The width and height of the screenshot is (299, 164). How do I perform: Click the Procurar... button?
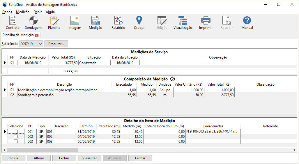click(56, 44)
